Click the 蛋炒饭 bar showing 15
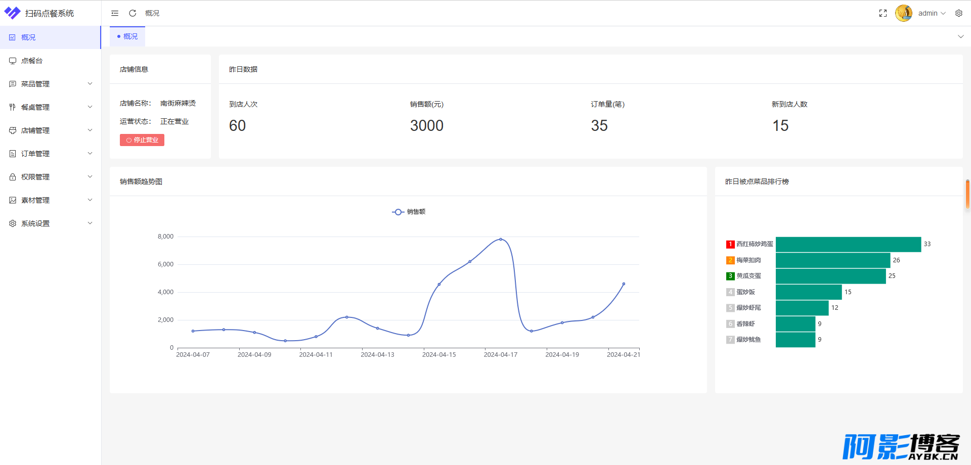The height and width of the screenshot is (465, 971). (x=809, y=292)
